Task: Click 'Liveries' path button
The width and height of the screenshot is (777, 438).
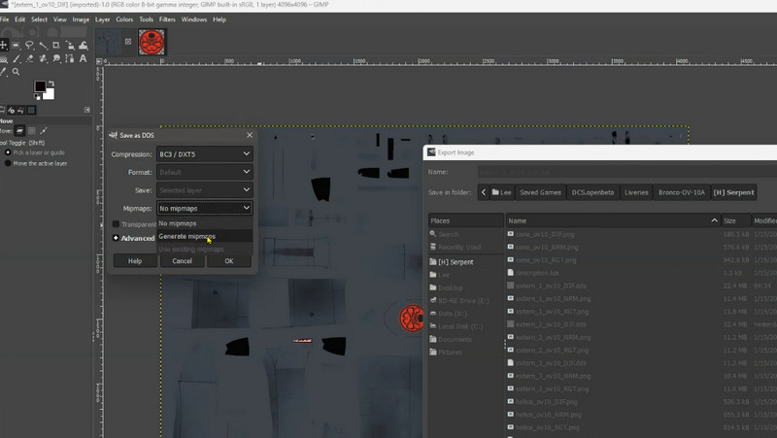Action: [636, 192]
